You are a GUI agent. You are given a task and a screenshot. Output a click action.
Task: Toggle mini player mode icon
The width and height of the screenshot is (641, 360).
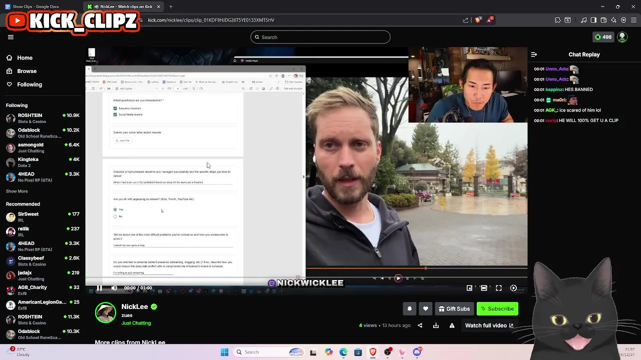click(469, 288)
